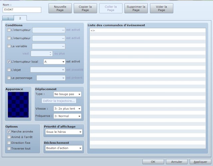This screenshot has height=166, width=213.
Task: Check Direction fixe option
Action: pos(9,143)
